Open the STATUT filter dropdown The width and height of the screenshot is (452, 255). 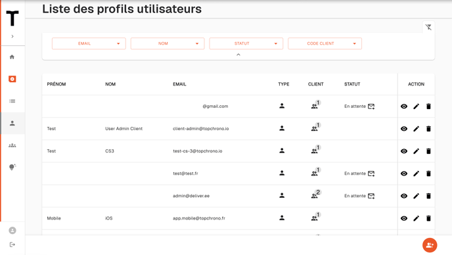[x=246, y=43]
